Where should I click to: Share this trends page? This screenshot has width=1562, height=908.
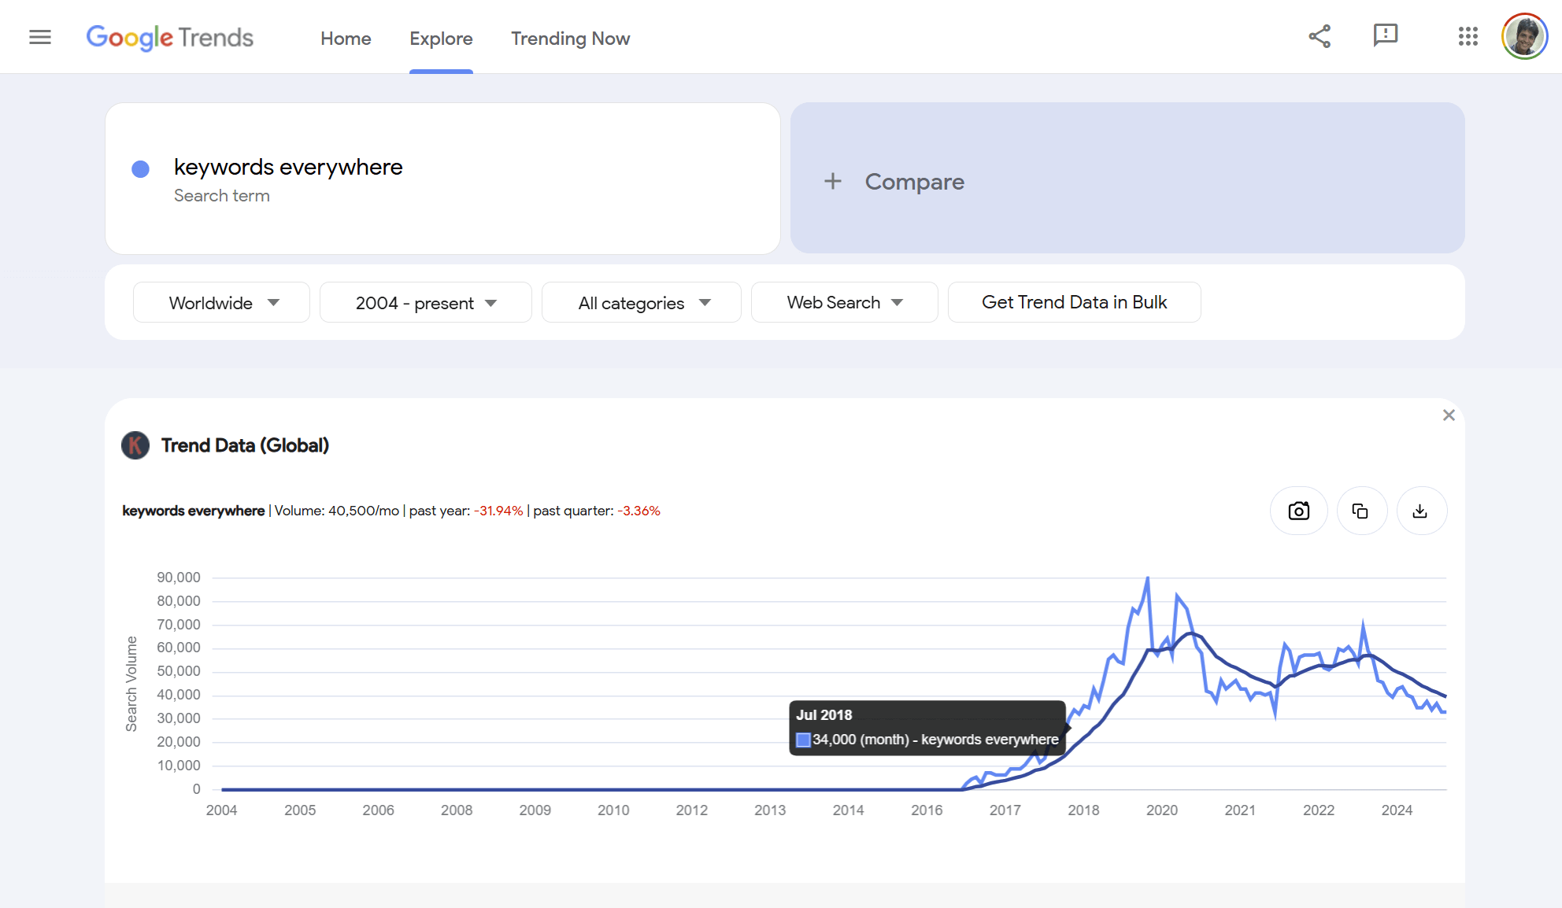[x=1320, y=36]
